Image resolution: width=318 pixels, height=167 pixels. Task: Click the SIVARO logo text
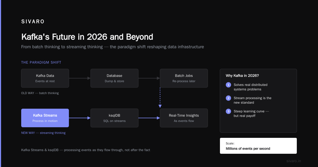[x=33, y=22]
